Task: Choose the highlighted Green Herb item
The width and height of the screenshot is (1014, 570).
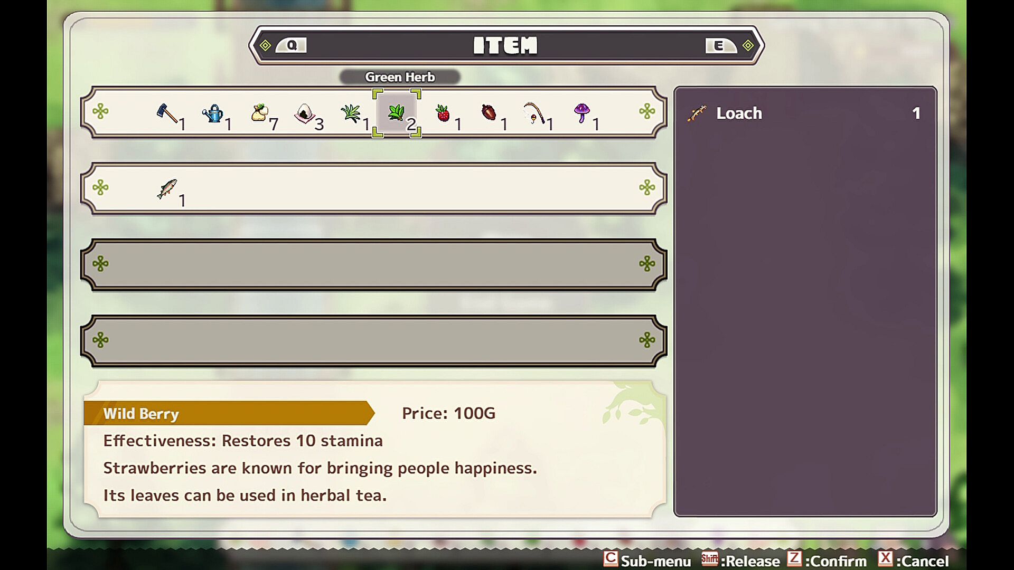Action: (396, 113)
